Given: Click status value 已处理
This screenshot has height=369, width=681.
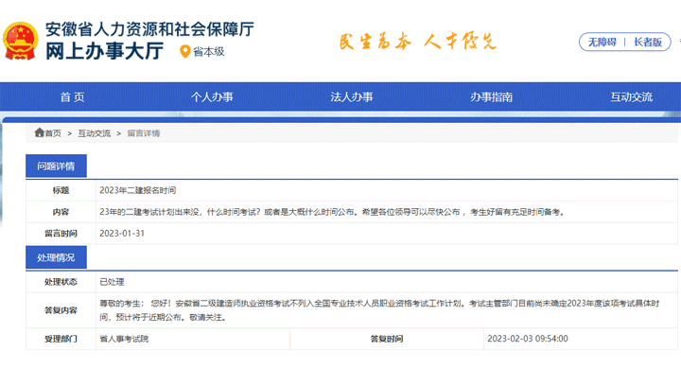Looking at the screenshot, I should click(x=112, y=282).
